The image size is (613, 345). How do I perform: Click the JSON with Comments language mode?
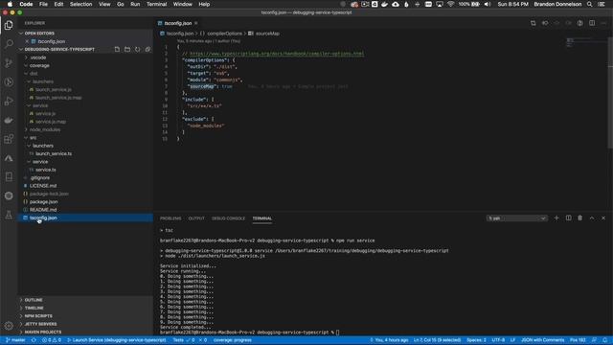point(542,340)
